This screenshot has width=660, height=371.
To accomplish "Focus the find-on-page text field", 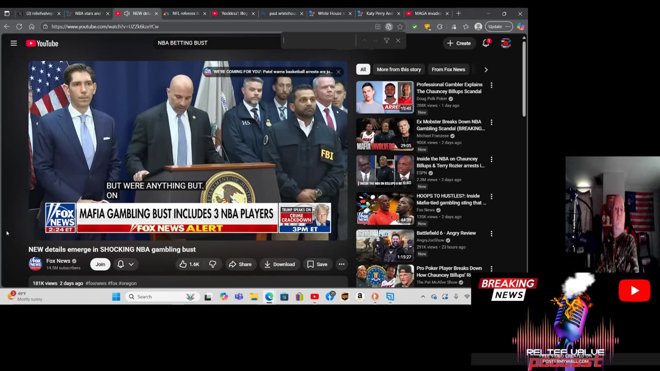I will [318, 40].
